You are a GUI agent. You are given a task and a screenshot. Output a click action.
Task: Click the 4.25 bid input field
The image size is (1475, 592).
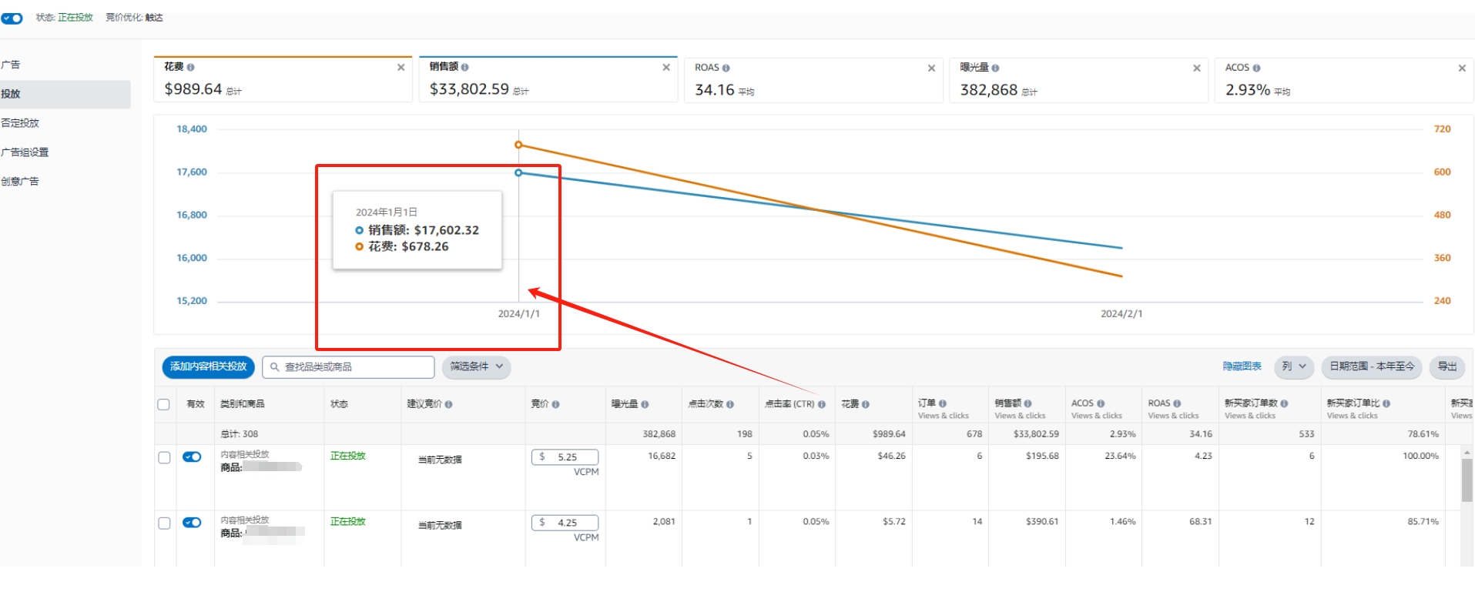coord(565,523)
